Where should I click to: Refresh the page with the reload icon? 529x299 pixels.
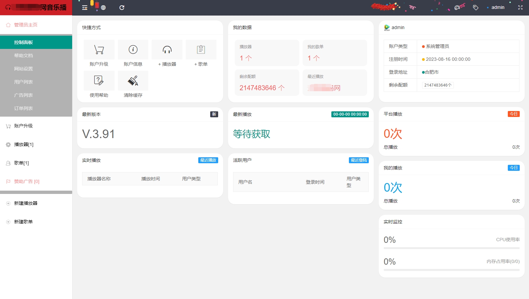(x=122, y=8)
